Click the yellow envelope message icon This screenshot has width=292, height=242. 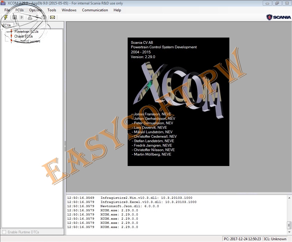pos(52,18)
